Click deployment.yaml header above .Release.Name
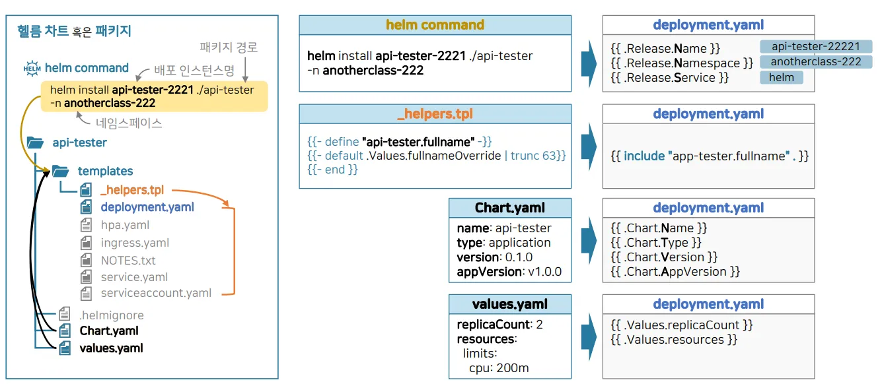Screen dimensions: 882x384 708,25
